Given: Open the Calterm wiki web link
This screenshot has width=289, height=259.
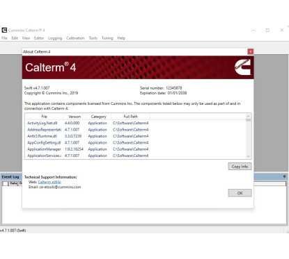Looking at the screenshot, I should (x=49, y=182).
